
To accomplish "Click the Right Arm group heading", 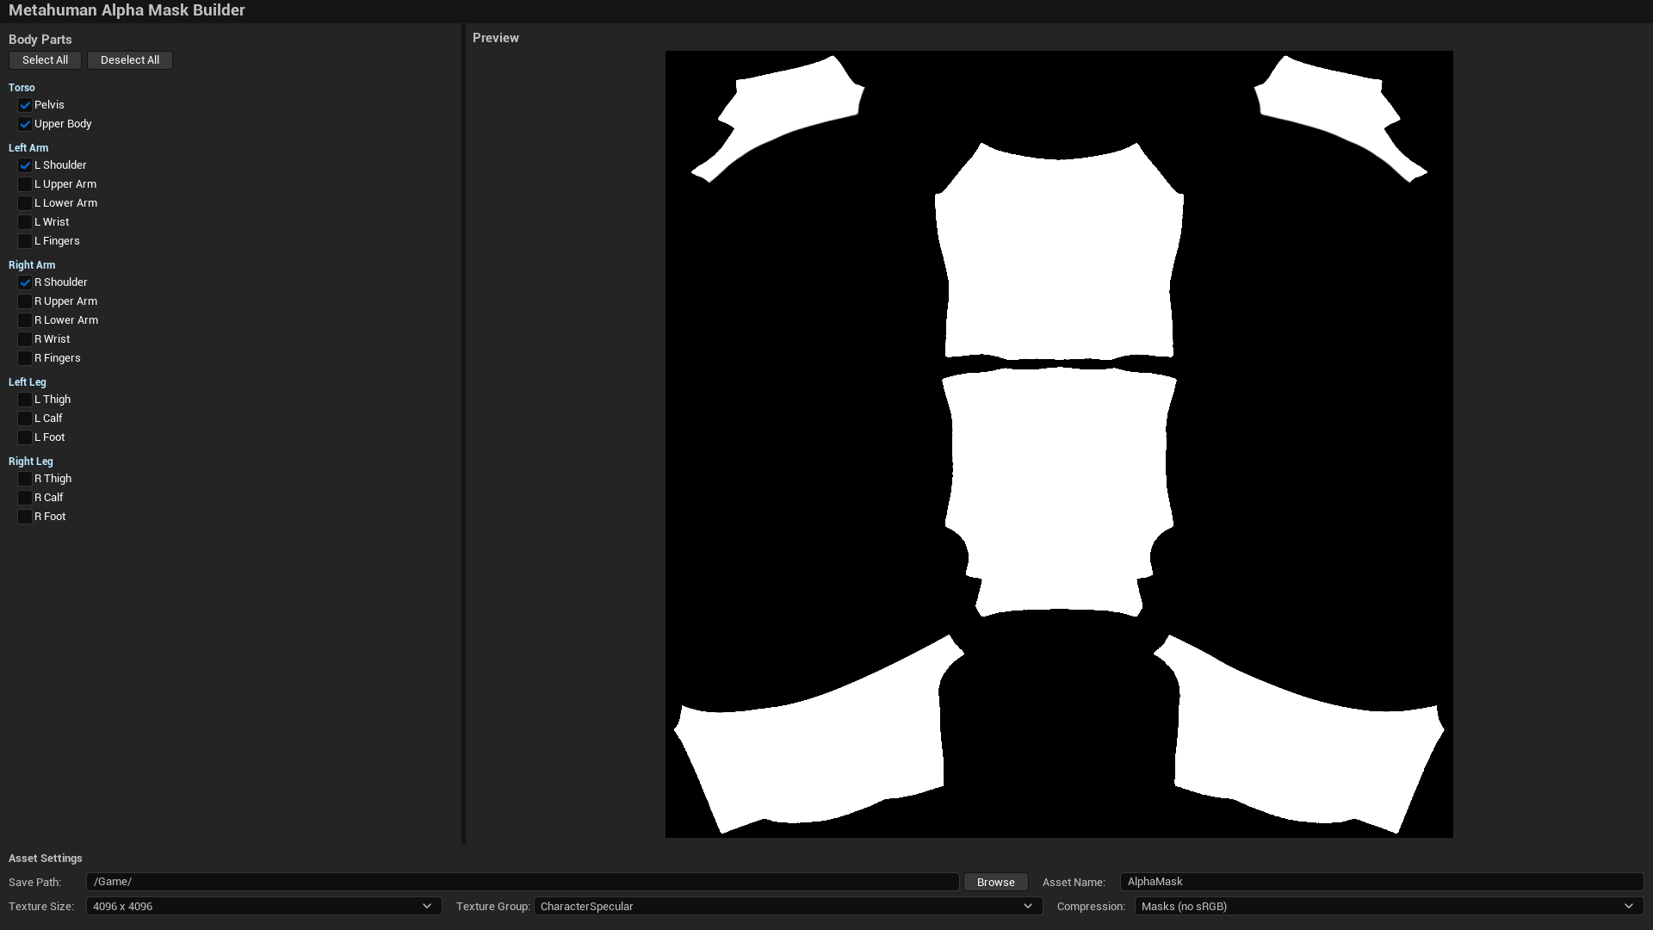I will [x=32, y=265].
